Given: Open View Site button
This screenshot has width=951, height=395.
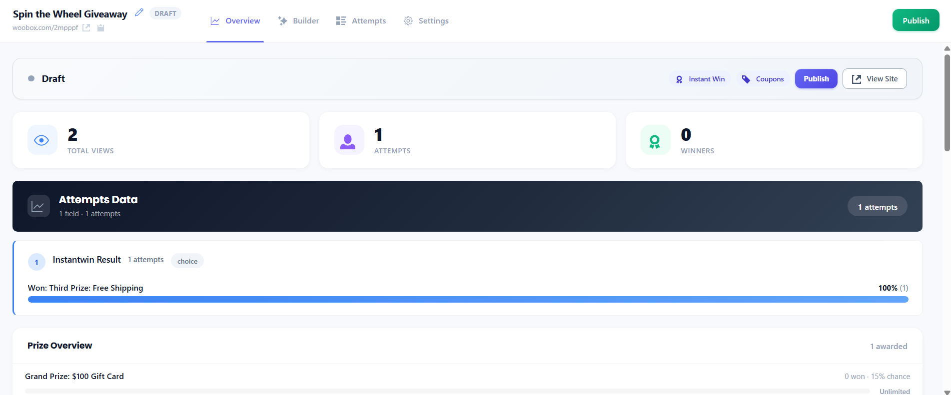Looking at the screenshot, I should [875, 79].
